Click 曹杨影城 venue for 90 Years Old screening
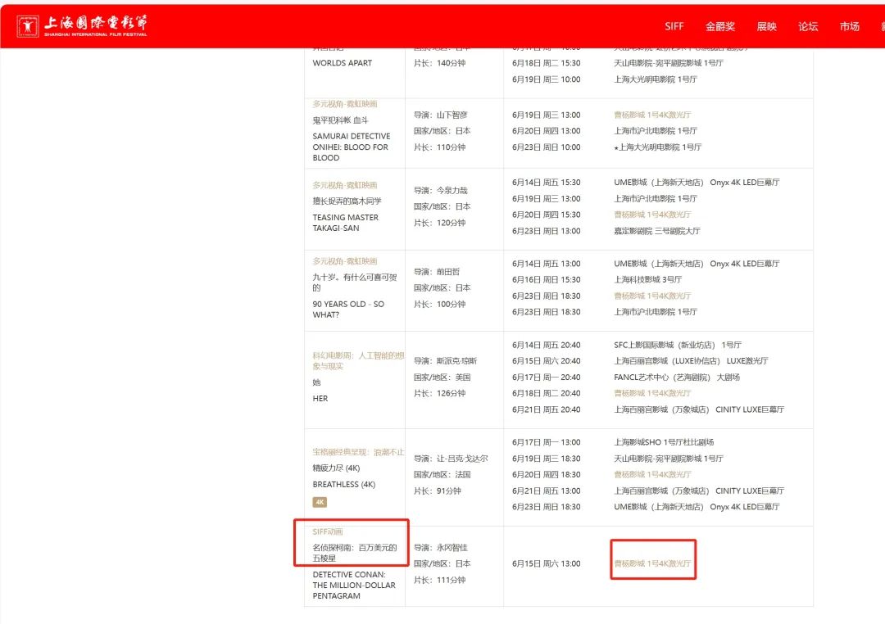 (x=652, y=296)
